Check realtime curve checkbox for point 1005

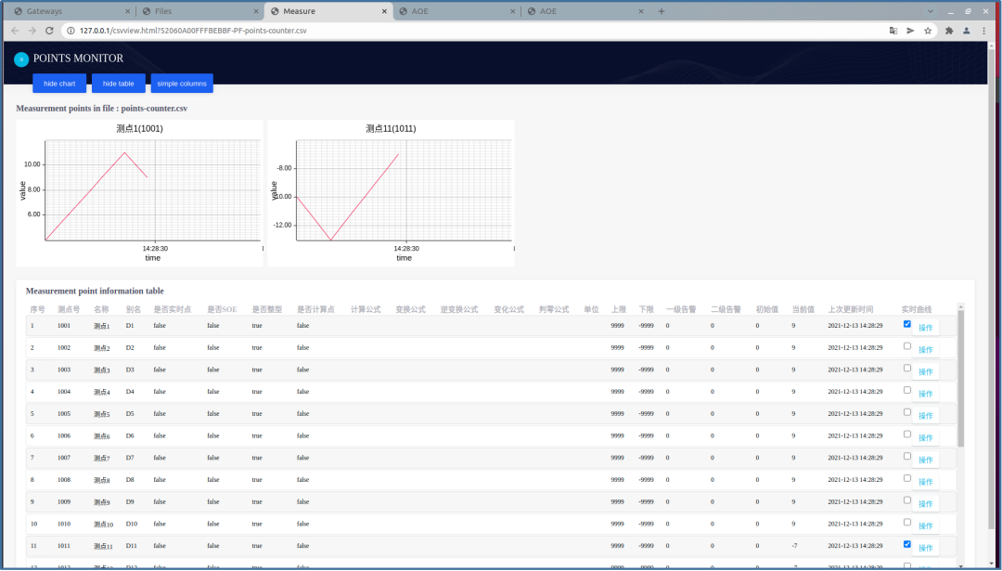906,412
